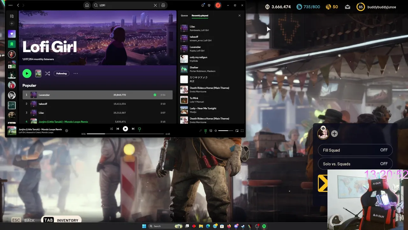Play Junjiro Mondo Loops Remix in Popular
The image size is (408, 230).
98,121
